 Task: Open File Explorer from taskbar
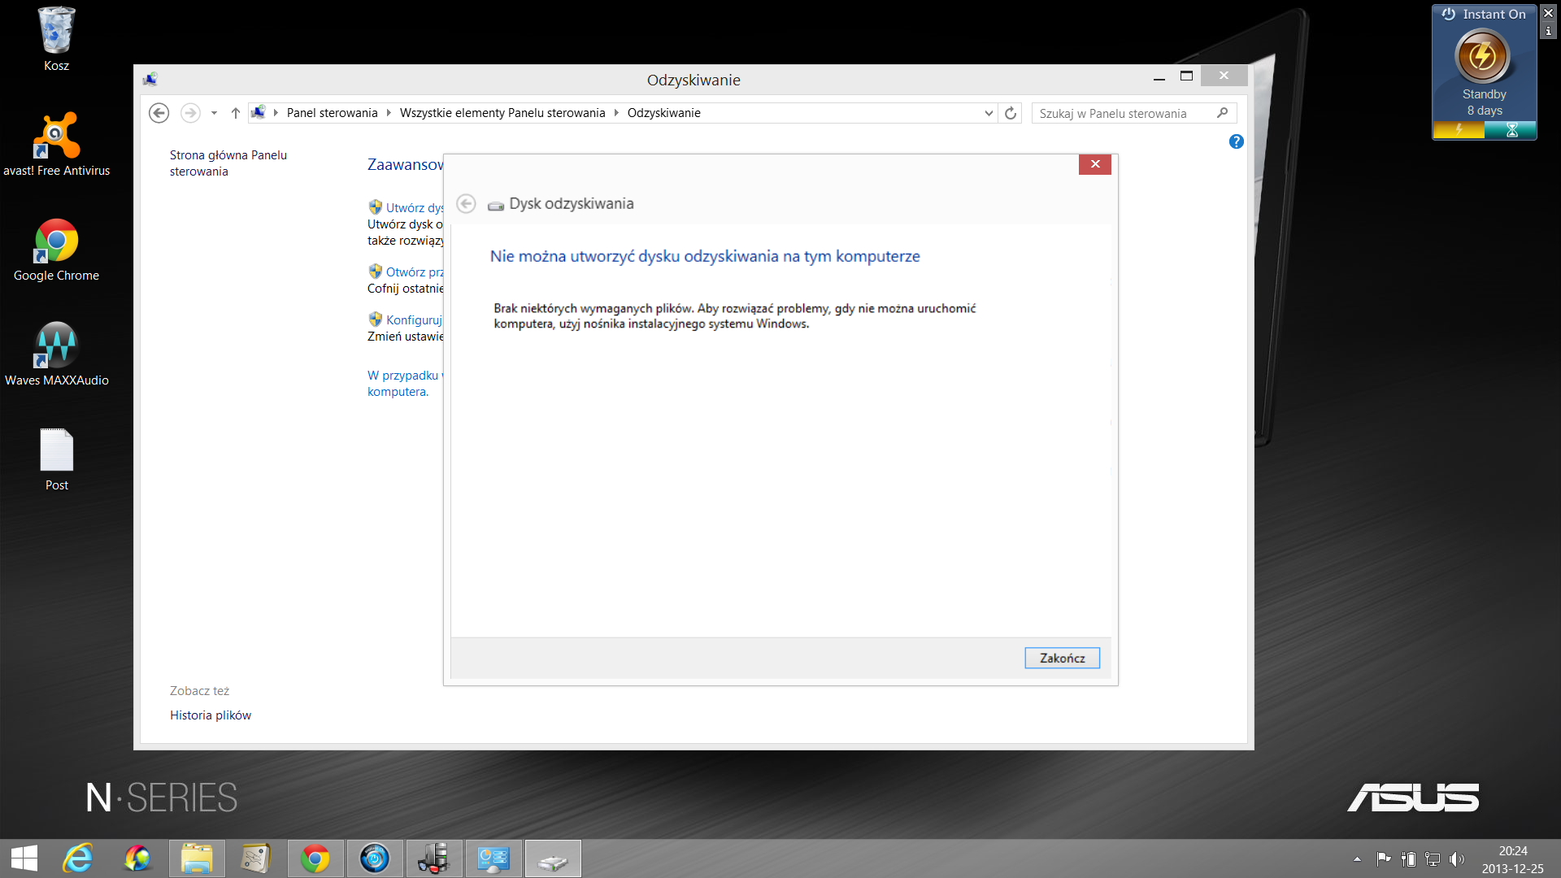click(x=197, y=858)
